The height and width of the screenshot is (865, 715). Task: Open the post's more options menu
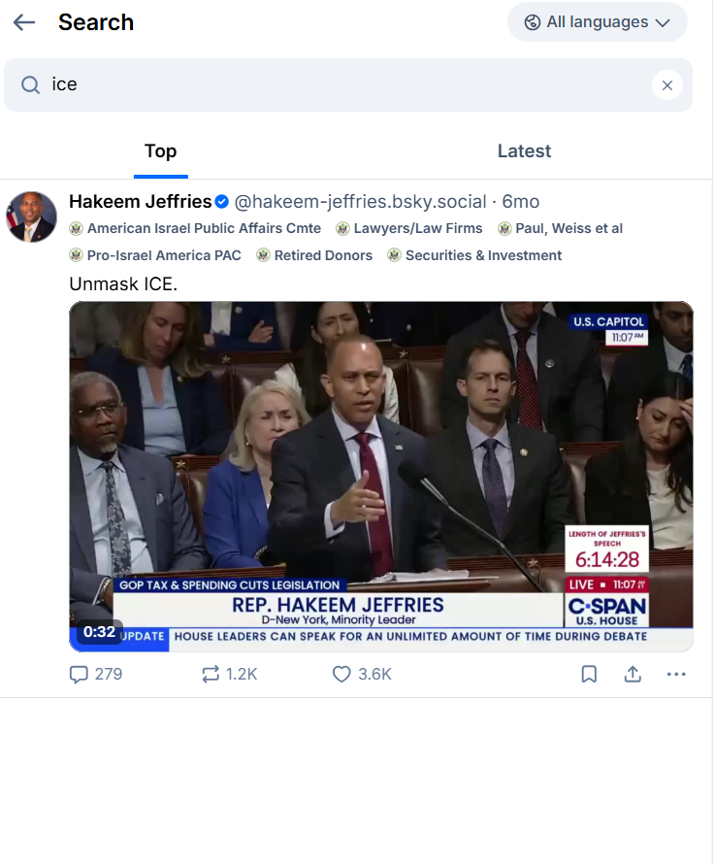pos(676,674)
